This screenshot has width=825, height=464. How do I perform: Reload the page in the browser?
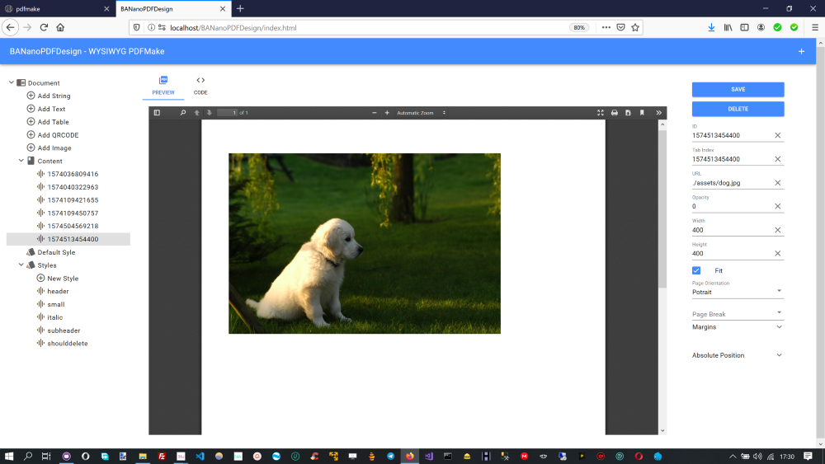tap(44, 27)
